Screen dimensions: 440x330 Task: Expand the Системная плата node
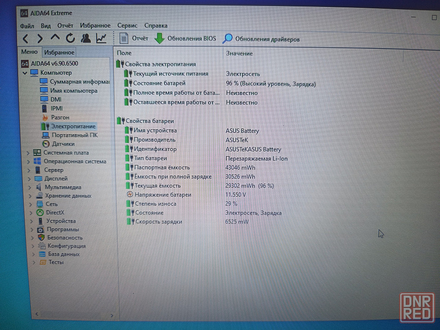pyautogui.click(x=28, y=153)
